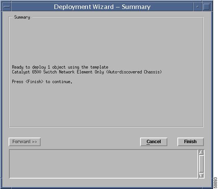The width and height of the screenshot is (218, 189).
Task: Click the Finish button to deploy
Action: (x=190, y=142)
